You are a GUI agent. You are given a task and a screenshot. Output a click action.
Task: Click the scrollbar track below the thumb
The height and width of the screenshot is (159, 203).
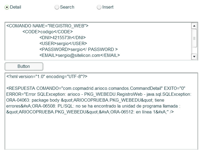[x=194, y=50]
